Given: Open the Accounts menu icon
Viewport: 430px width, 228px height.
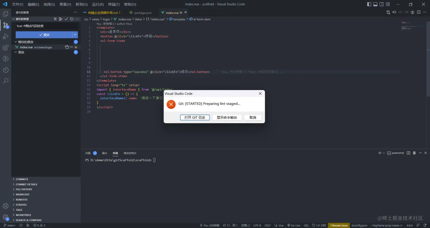Looking at the screenshot, I should tap(5, 206).
